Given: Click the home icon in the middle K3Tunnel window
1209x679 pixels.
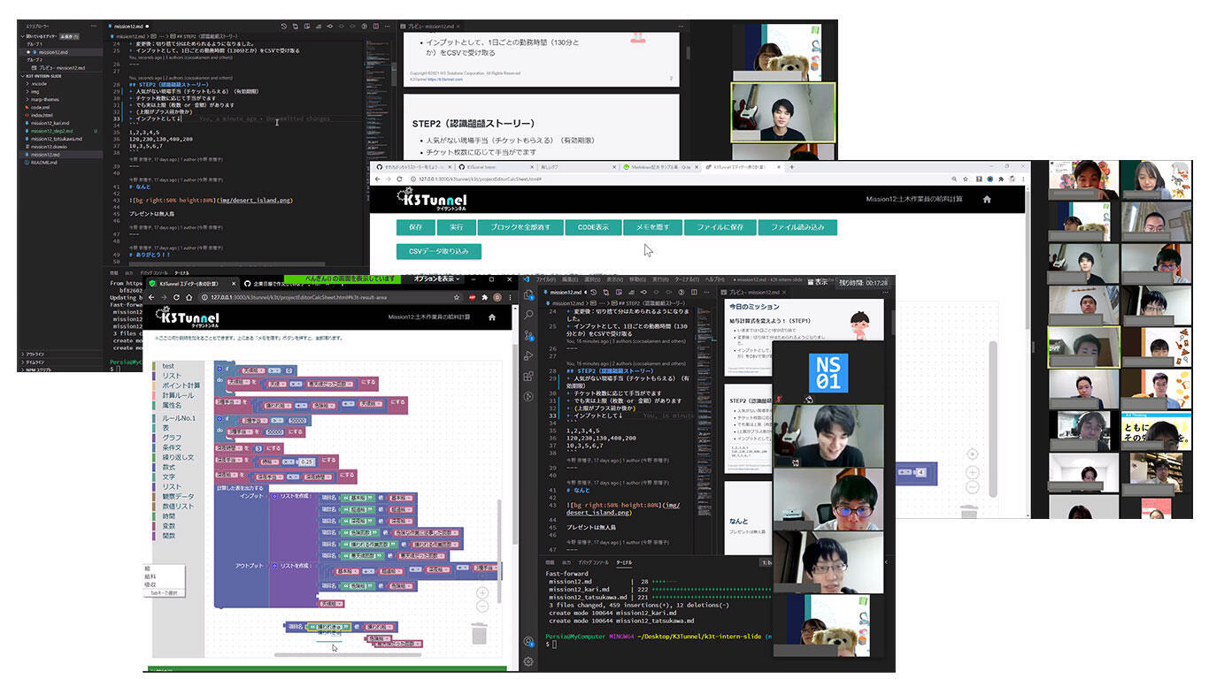Looking at the screenshot, I should [x=987, y=200].
